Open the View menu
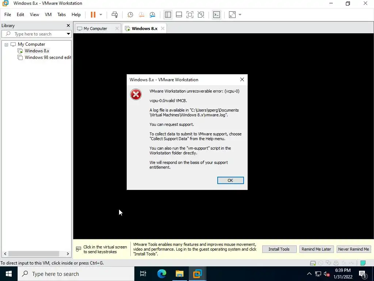The height and width of the screenshot is (281, 374). click(34, 15)
